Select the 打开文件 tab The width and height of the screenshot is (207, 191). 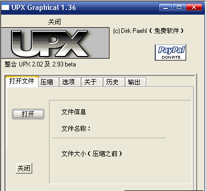click(x=22, y=81)
